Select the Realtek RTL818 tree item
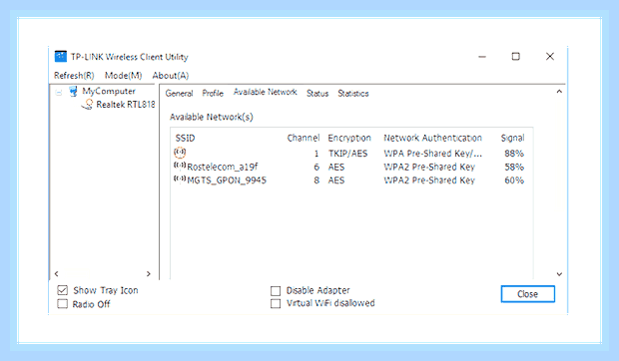 point(126,105)
